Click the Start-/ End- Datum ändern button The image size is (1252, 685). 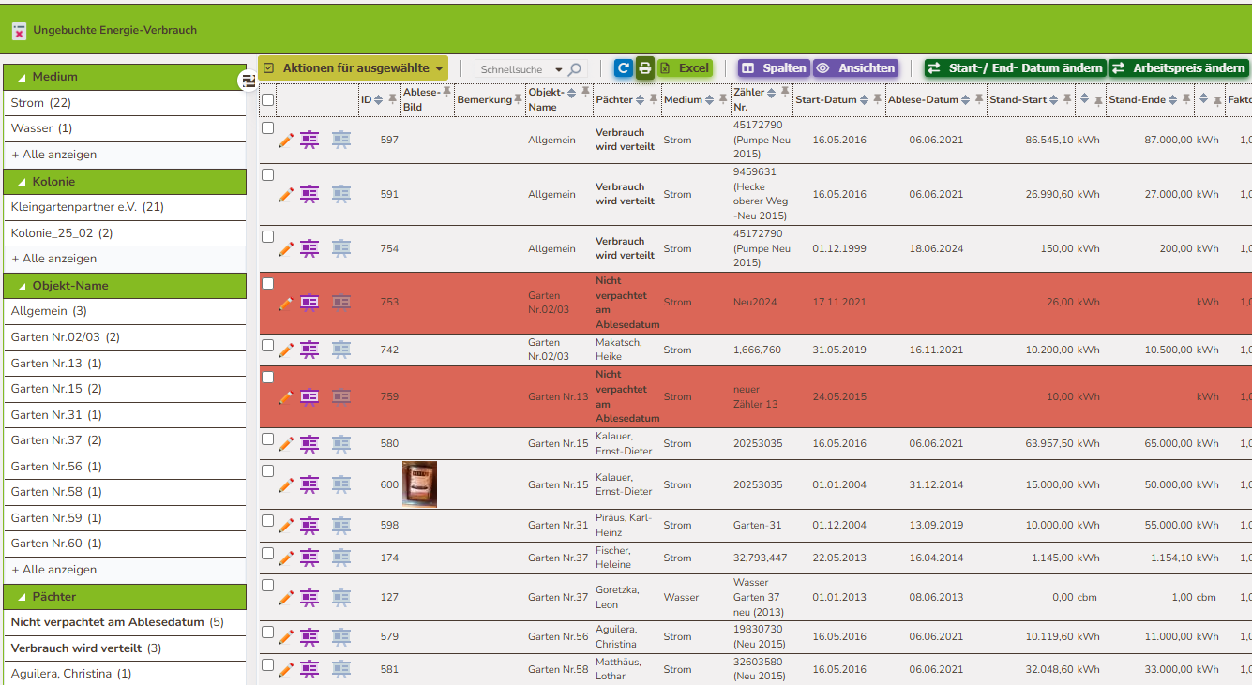pyautogui.click(x=1015, y=68)
